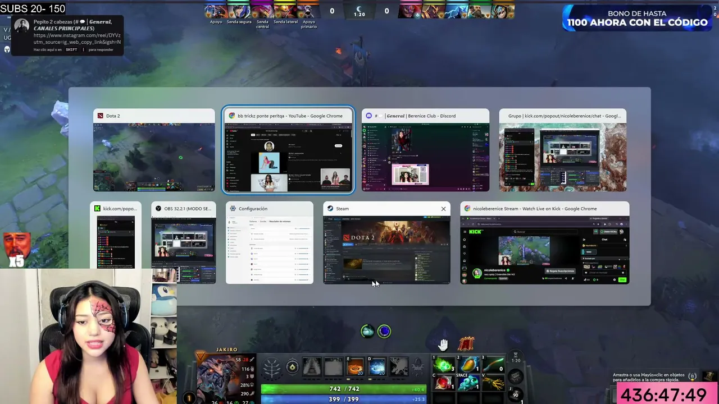
Task: Open the Configuración window thumbnail
Action: (x=270, y=242)
